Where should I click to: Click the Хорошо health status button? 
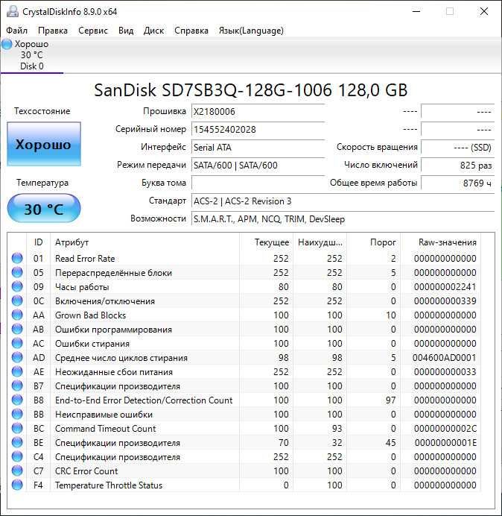44,144
